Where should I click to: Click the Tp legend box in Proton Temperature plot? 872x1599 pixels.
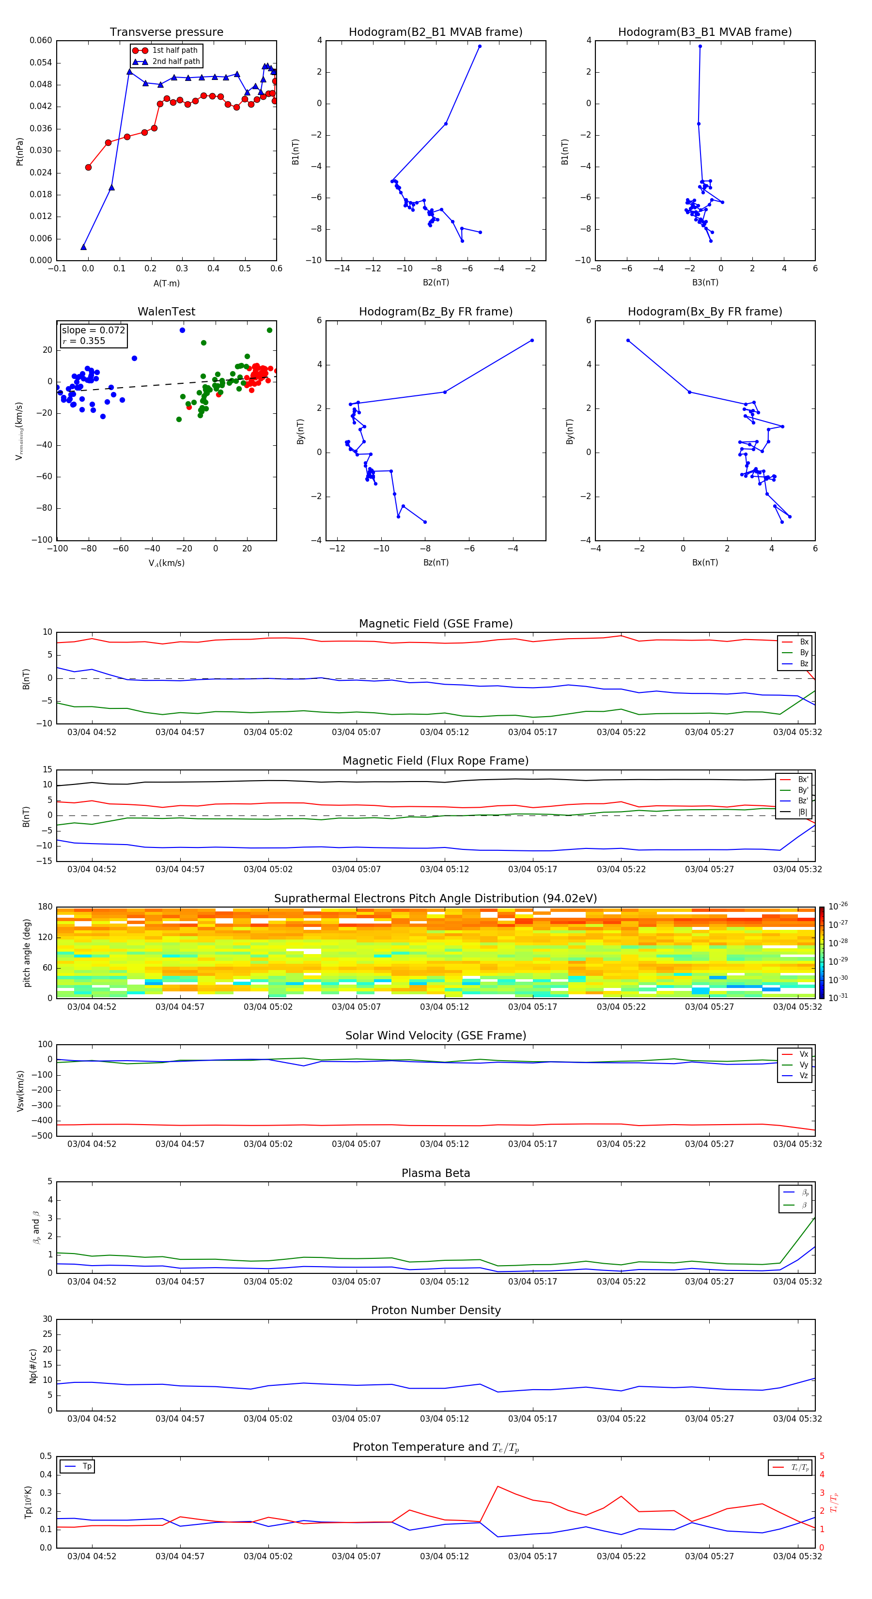point(78,1466)
